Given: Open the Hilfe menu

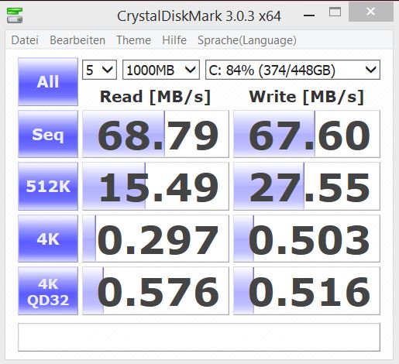Looking at the screenshot, I should click(174, 40).
